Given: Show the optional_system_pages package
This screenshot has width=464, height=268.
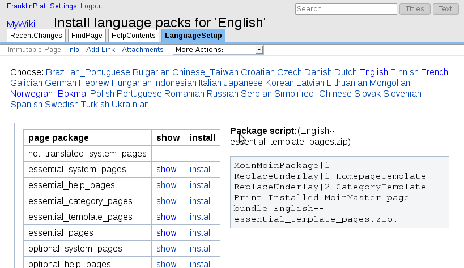Looking at the screenshot, I should point(167,249).
